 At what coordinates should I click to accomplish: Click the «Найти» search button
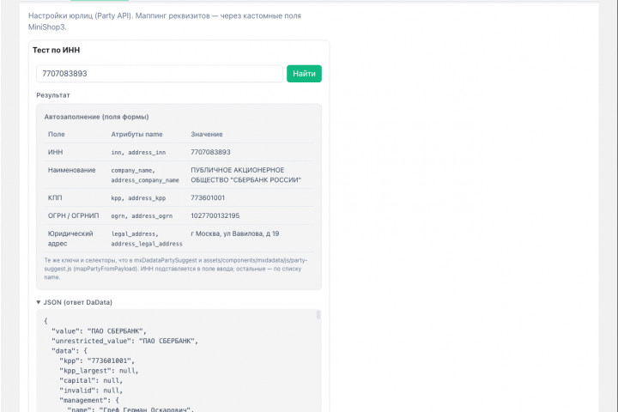pos(304,74)
